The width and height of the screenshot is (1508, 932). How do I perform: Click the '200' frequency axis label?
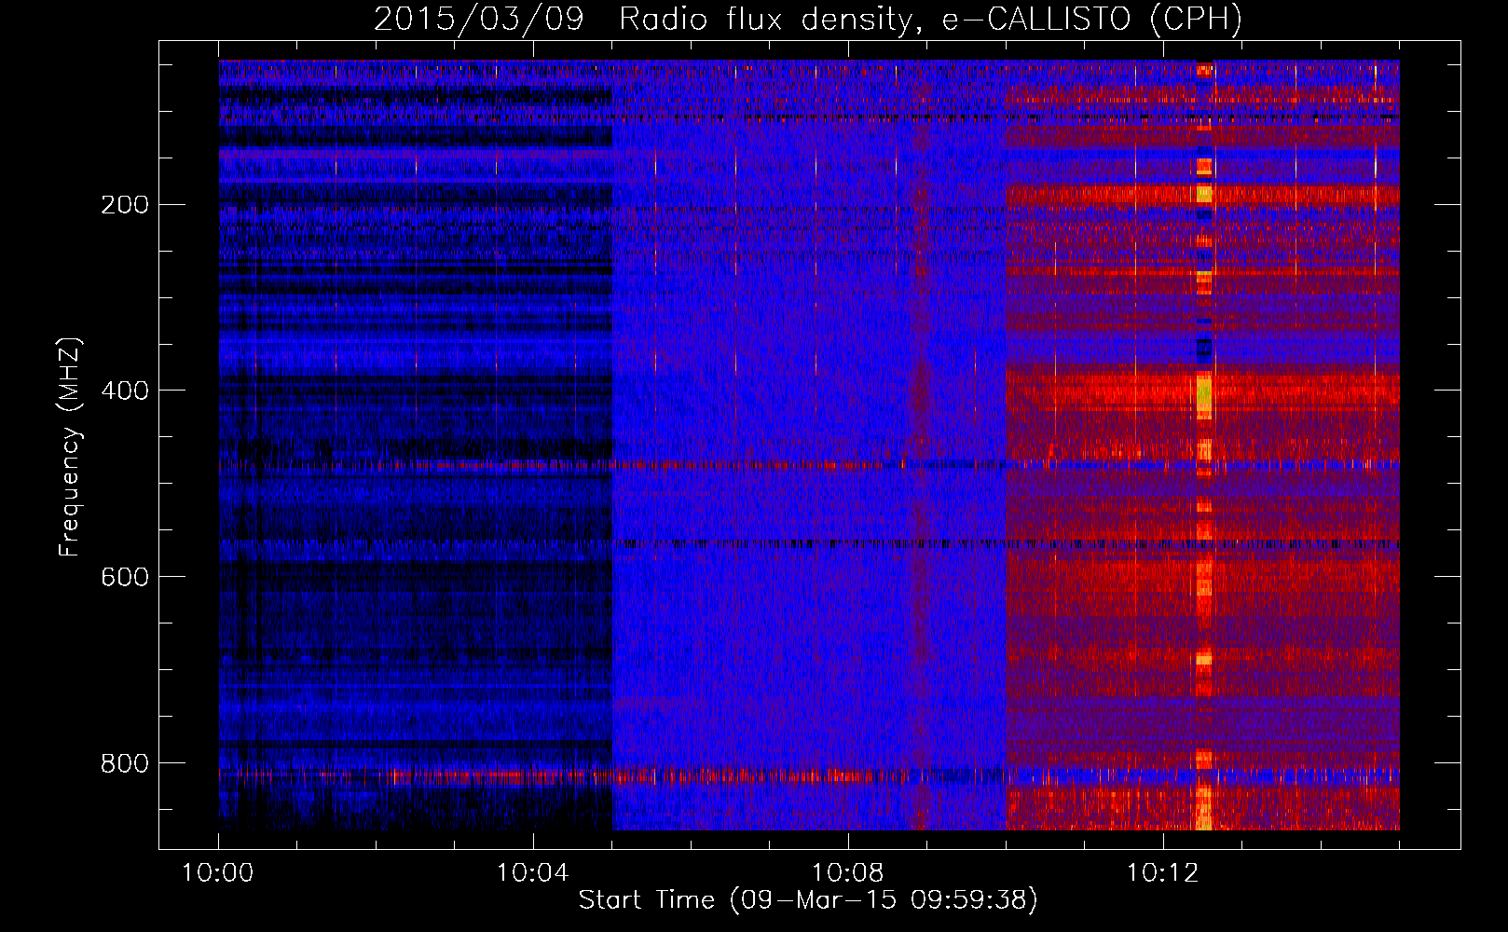125,205
